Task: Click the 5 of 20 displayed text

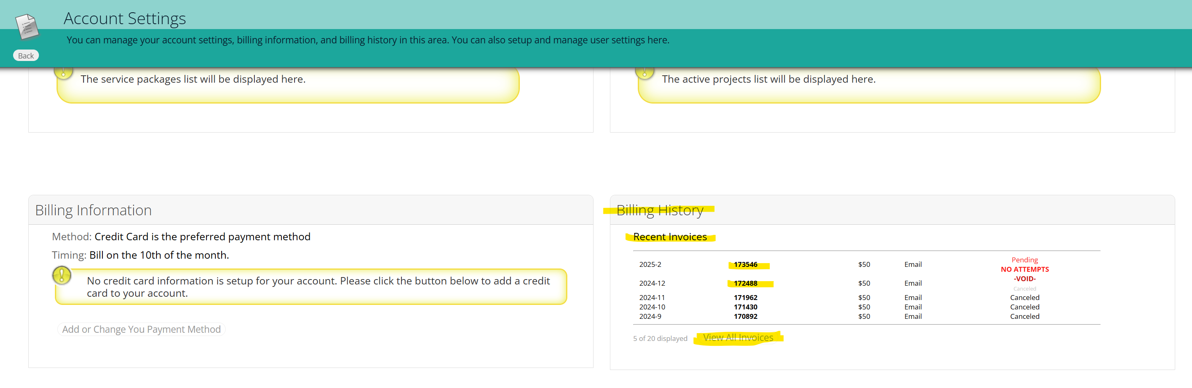Action: [660, 338]
